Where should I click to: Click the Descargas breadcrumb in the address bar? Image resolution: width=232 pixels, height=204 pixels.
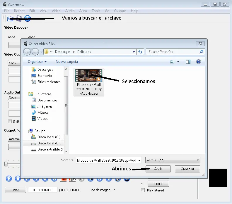point(63,52)
